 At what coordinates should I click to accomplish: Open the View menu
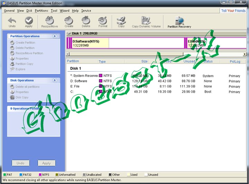click(20, 11)
